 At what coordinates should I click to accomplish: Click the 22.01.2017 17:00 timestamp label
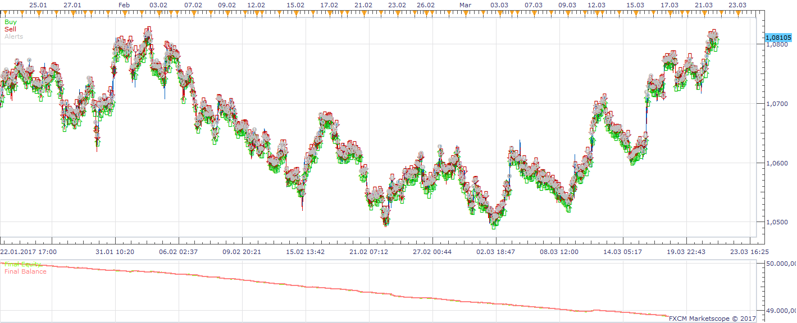point(27,252)
